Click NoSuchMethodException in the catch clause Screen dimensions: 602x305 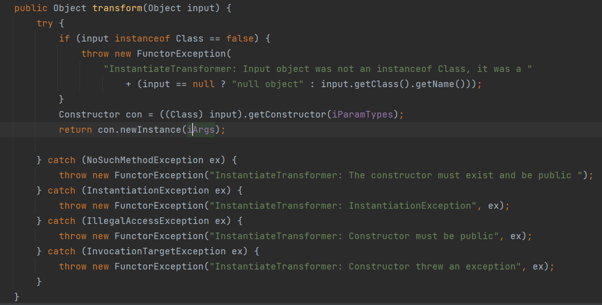pyautogui.click(x=145, y=160)
